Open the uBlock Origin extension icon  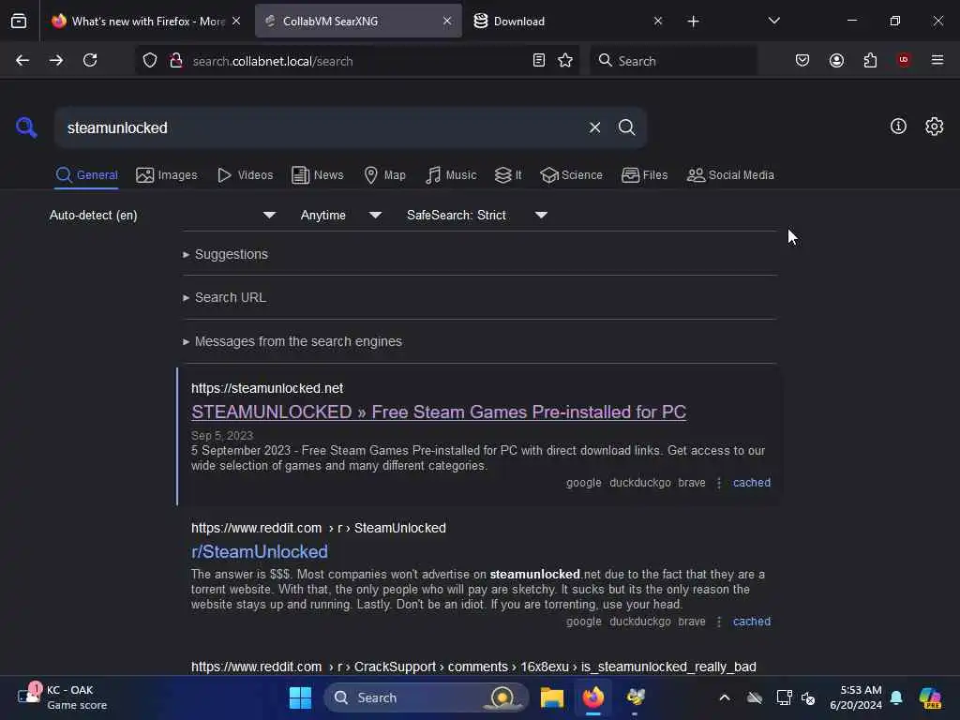point(904,60)
